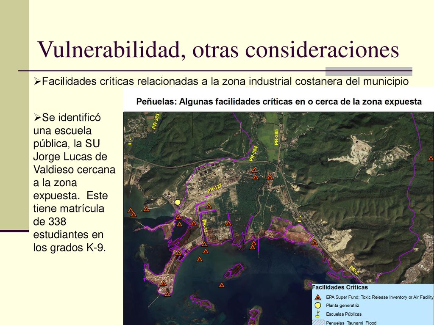Click legend text 'Escuelas Públicas'
Viewport: 434px width, 325px height.
pos(344,314)
